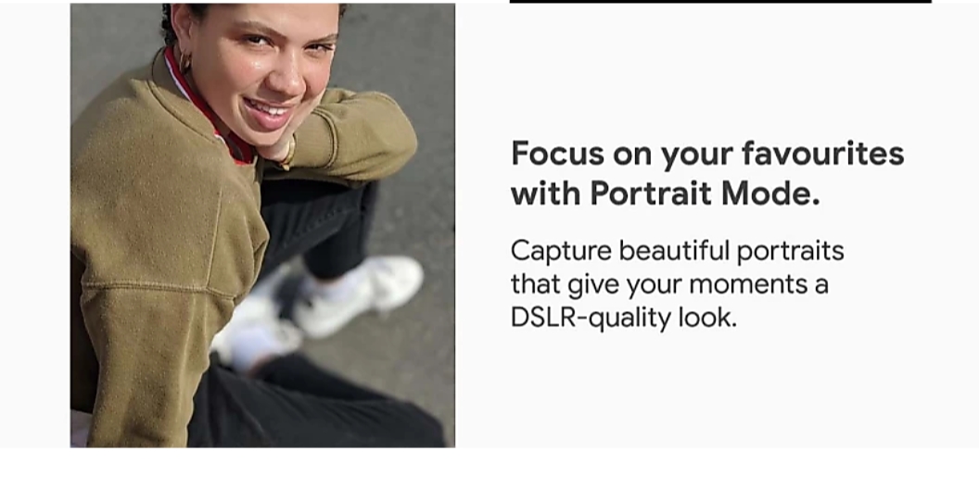Click the black bar above the heading
This screenshot has width=979, height=489.
click(720, 2)
